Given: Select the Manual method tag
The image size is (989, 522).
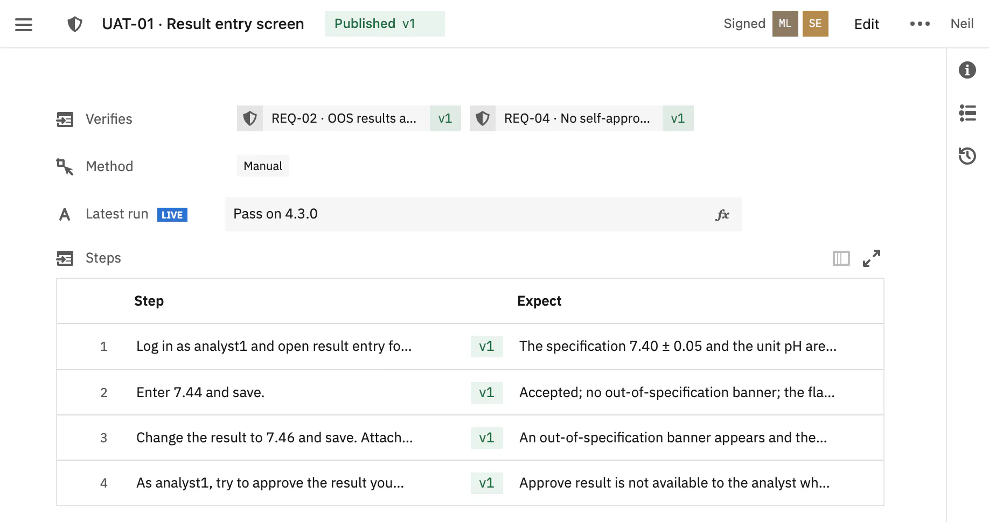Looking at the screenshot, I should [263, 166].
